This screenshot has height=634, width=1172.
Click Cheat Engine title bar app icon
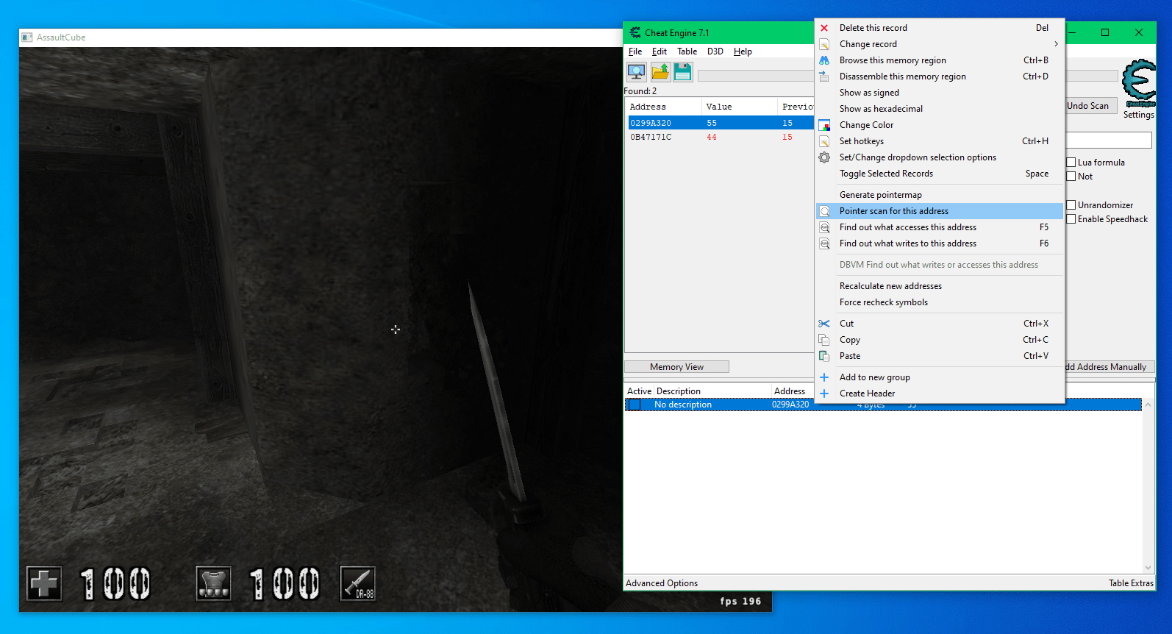635,33
